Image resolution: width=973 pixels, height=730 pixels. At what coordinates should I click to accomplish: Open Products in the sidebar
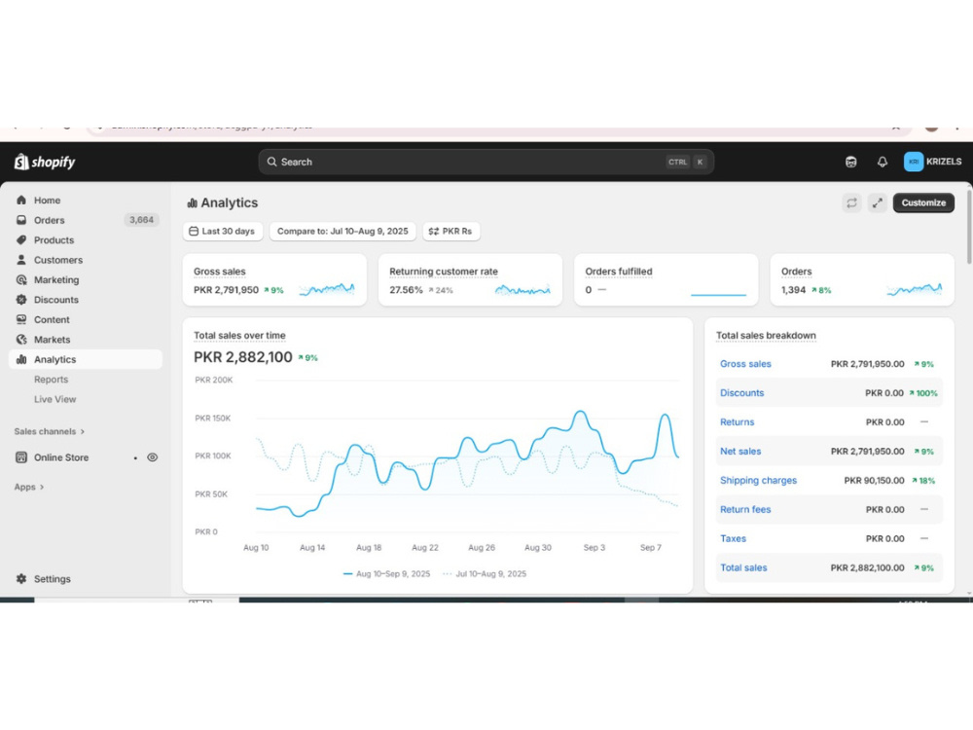click(x=86, y=239)
